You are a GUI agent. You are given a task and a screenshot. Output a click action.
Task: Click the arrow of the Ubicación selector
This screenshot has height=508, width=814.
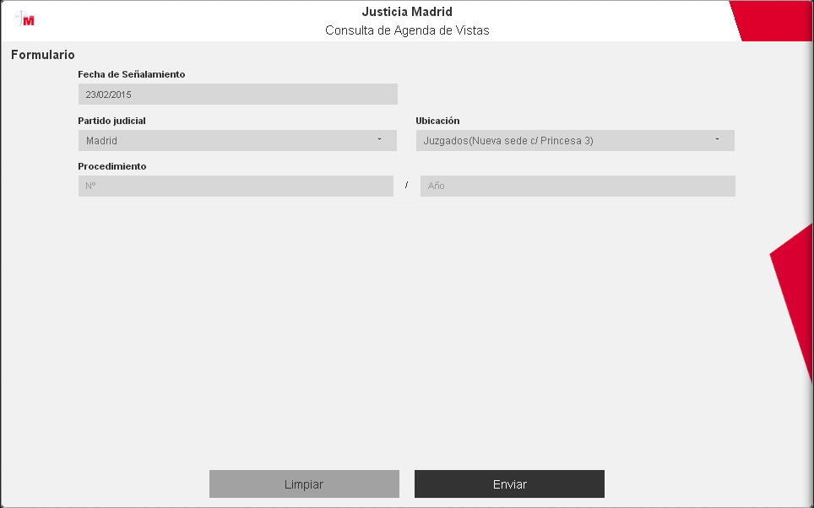coord(717,139)
